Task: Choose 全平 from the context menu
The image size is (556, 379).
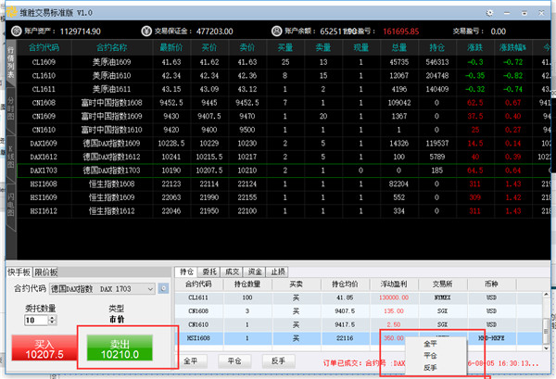Action: click(430, 344)
